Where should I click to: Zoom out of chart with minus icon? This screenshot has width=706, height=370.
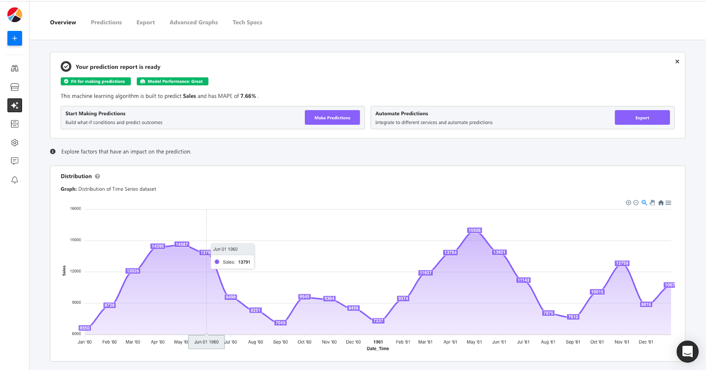coord(636,203)
